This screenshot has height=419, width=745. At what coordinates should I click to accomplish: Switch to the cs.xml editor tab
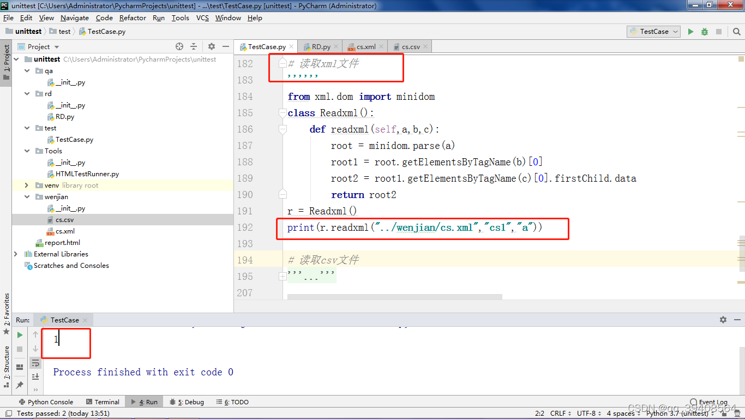365,47
